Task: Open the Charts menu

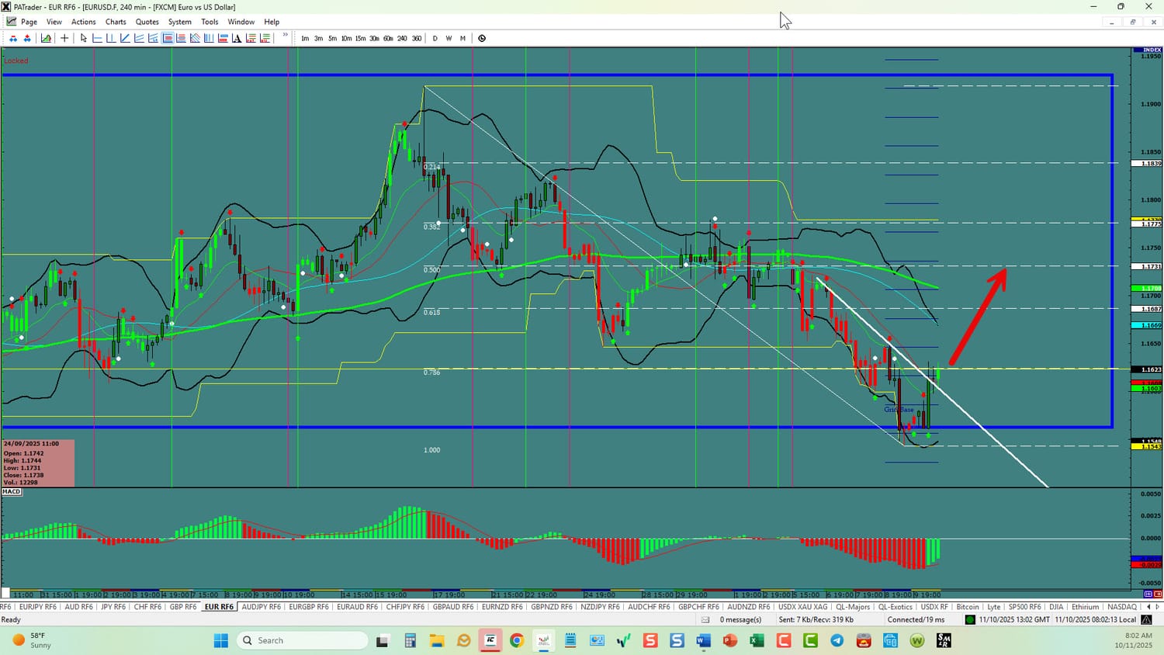Action: click(x=116, y=22)
